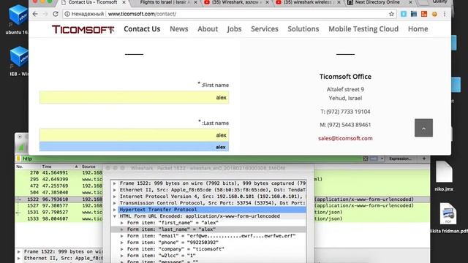Screen dimensions: 468x263
Task: Click the http filter field in Wireshark
Action: click(191, 159)
